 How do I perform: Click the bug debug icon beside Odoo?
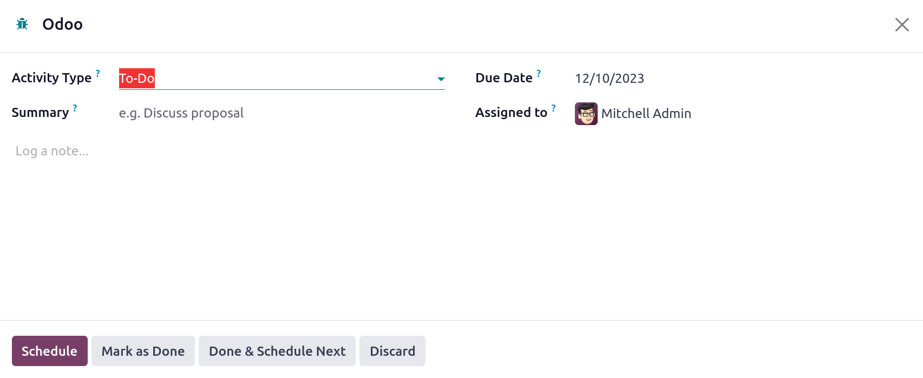tap(22, 24)
